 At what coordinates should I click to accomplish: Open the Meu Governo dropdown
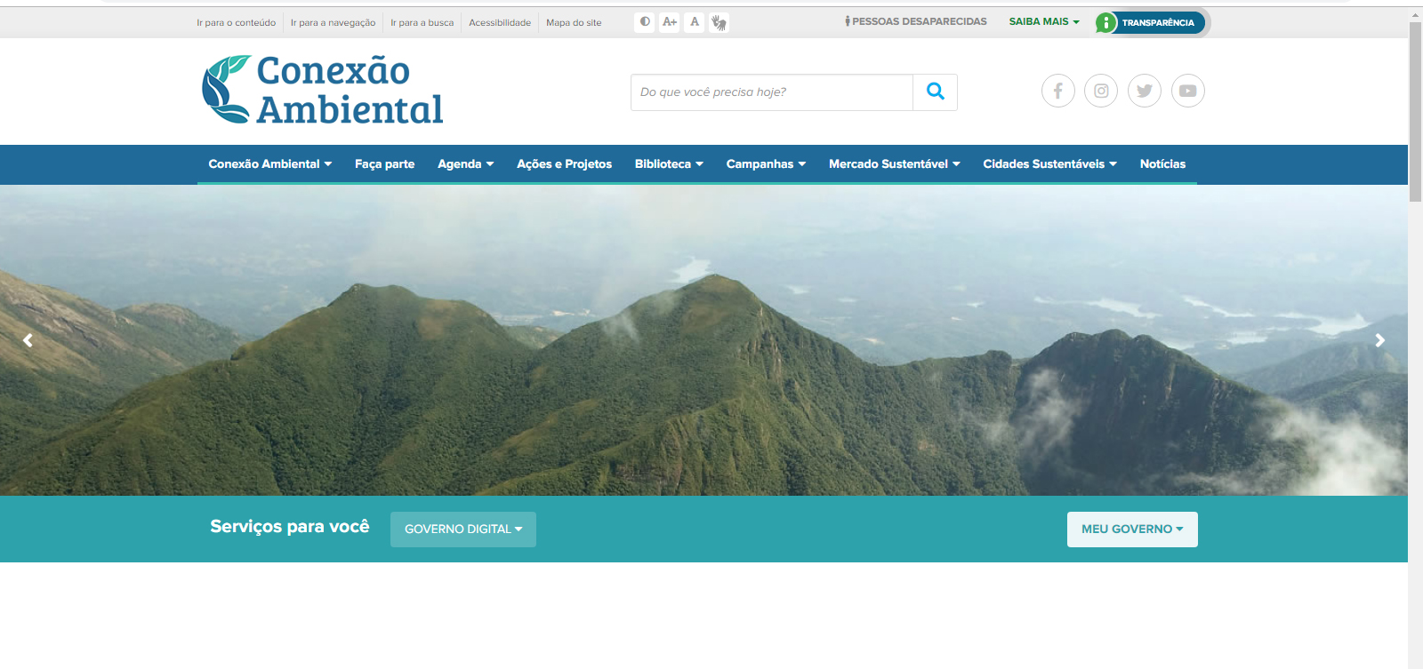1131,529
